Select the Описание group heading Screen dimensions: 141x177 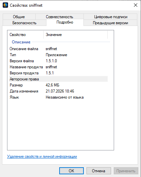point(21,42)
